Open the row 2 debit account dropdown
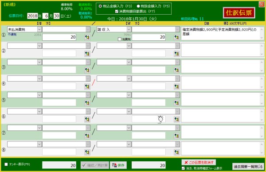Viewport: 266px width, 172px height. click(x=39, y=46)
